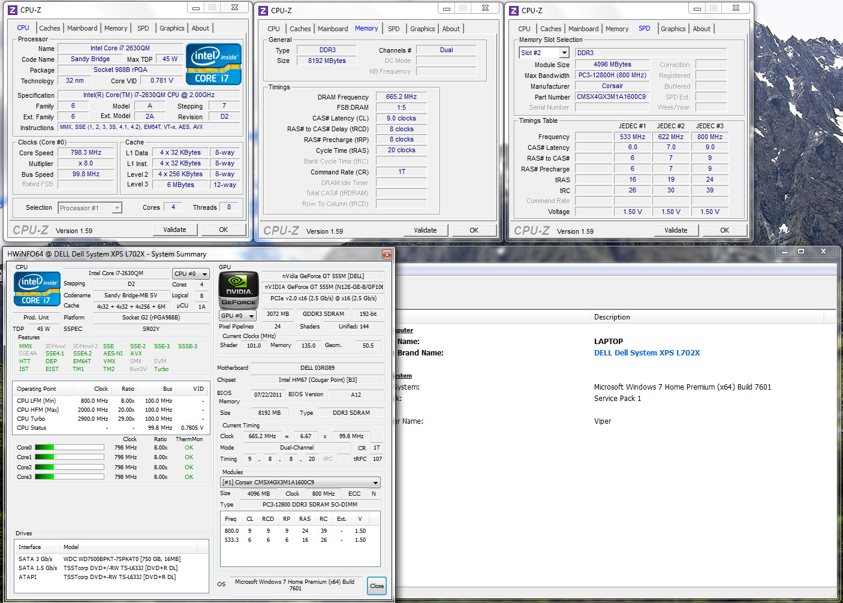Click the Viper computer name value
The width and height of the screenshot is (843, 603).
[x=603, y=421]
